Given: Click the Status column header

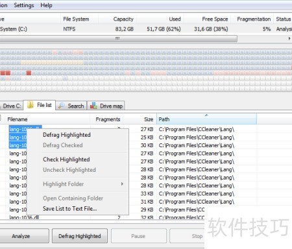Looking at the screenshot, I should point(283,19).
